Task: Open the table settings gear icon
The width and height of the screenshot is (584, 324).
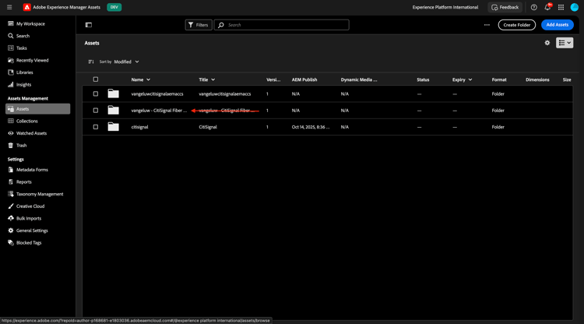Action: tap(547, 43)
